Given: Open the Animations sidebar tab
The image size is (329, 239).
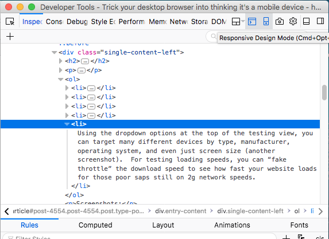Looking at the screenshot, I should (x=232, y=225).
